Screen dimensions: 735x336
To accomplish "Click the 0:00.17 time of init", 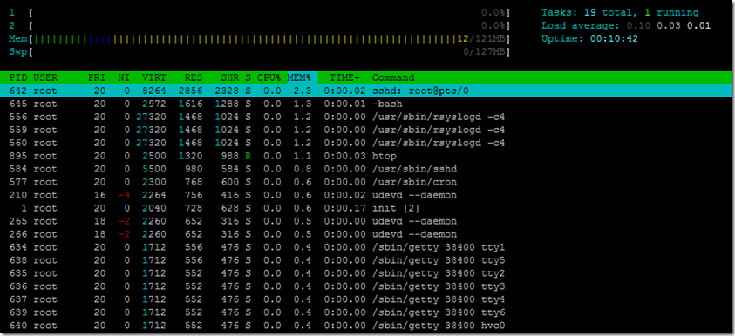I will tap(344, 208).
